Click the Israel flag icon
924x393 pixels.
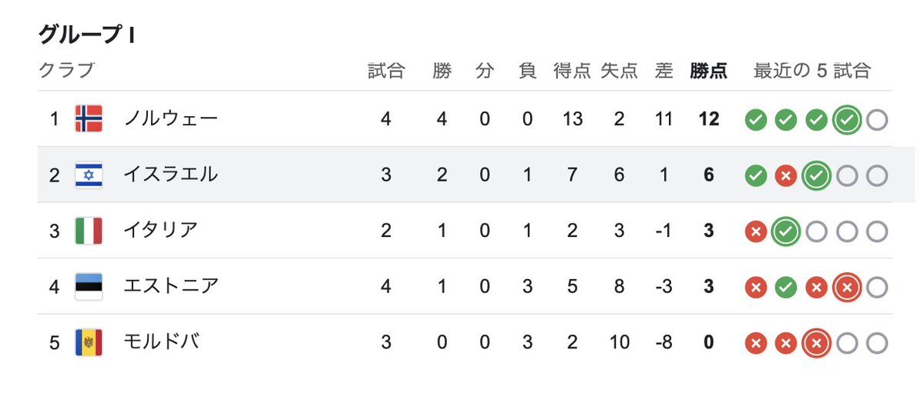click(89, 175)
